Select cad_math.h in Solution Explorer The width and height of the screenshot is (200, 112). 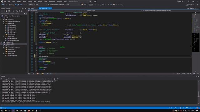(x=12, y=27)
